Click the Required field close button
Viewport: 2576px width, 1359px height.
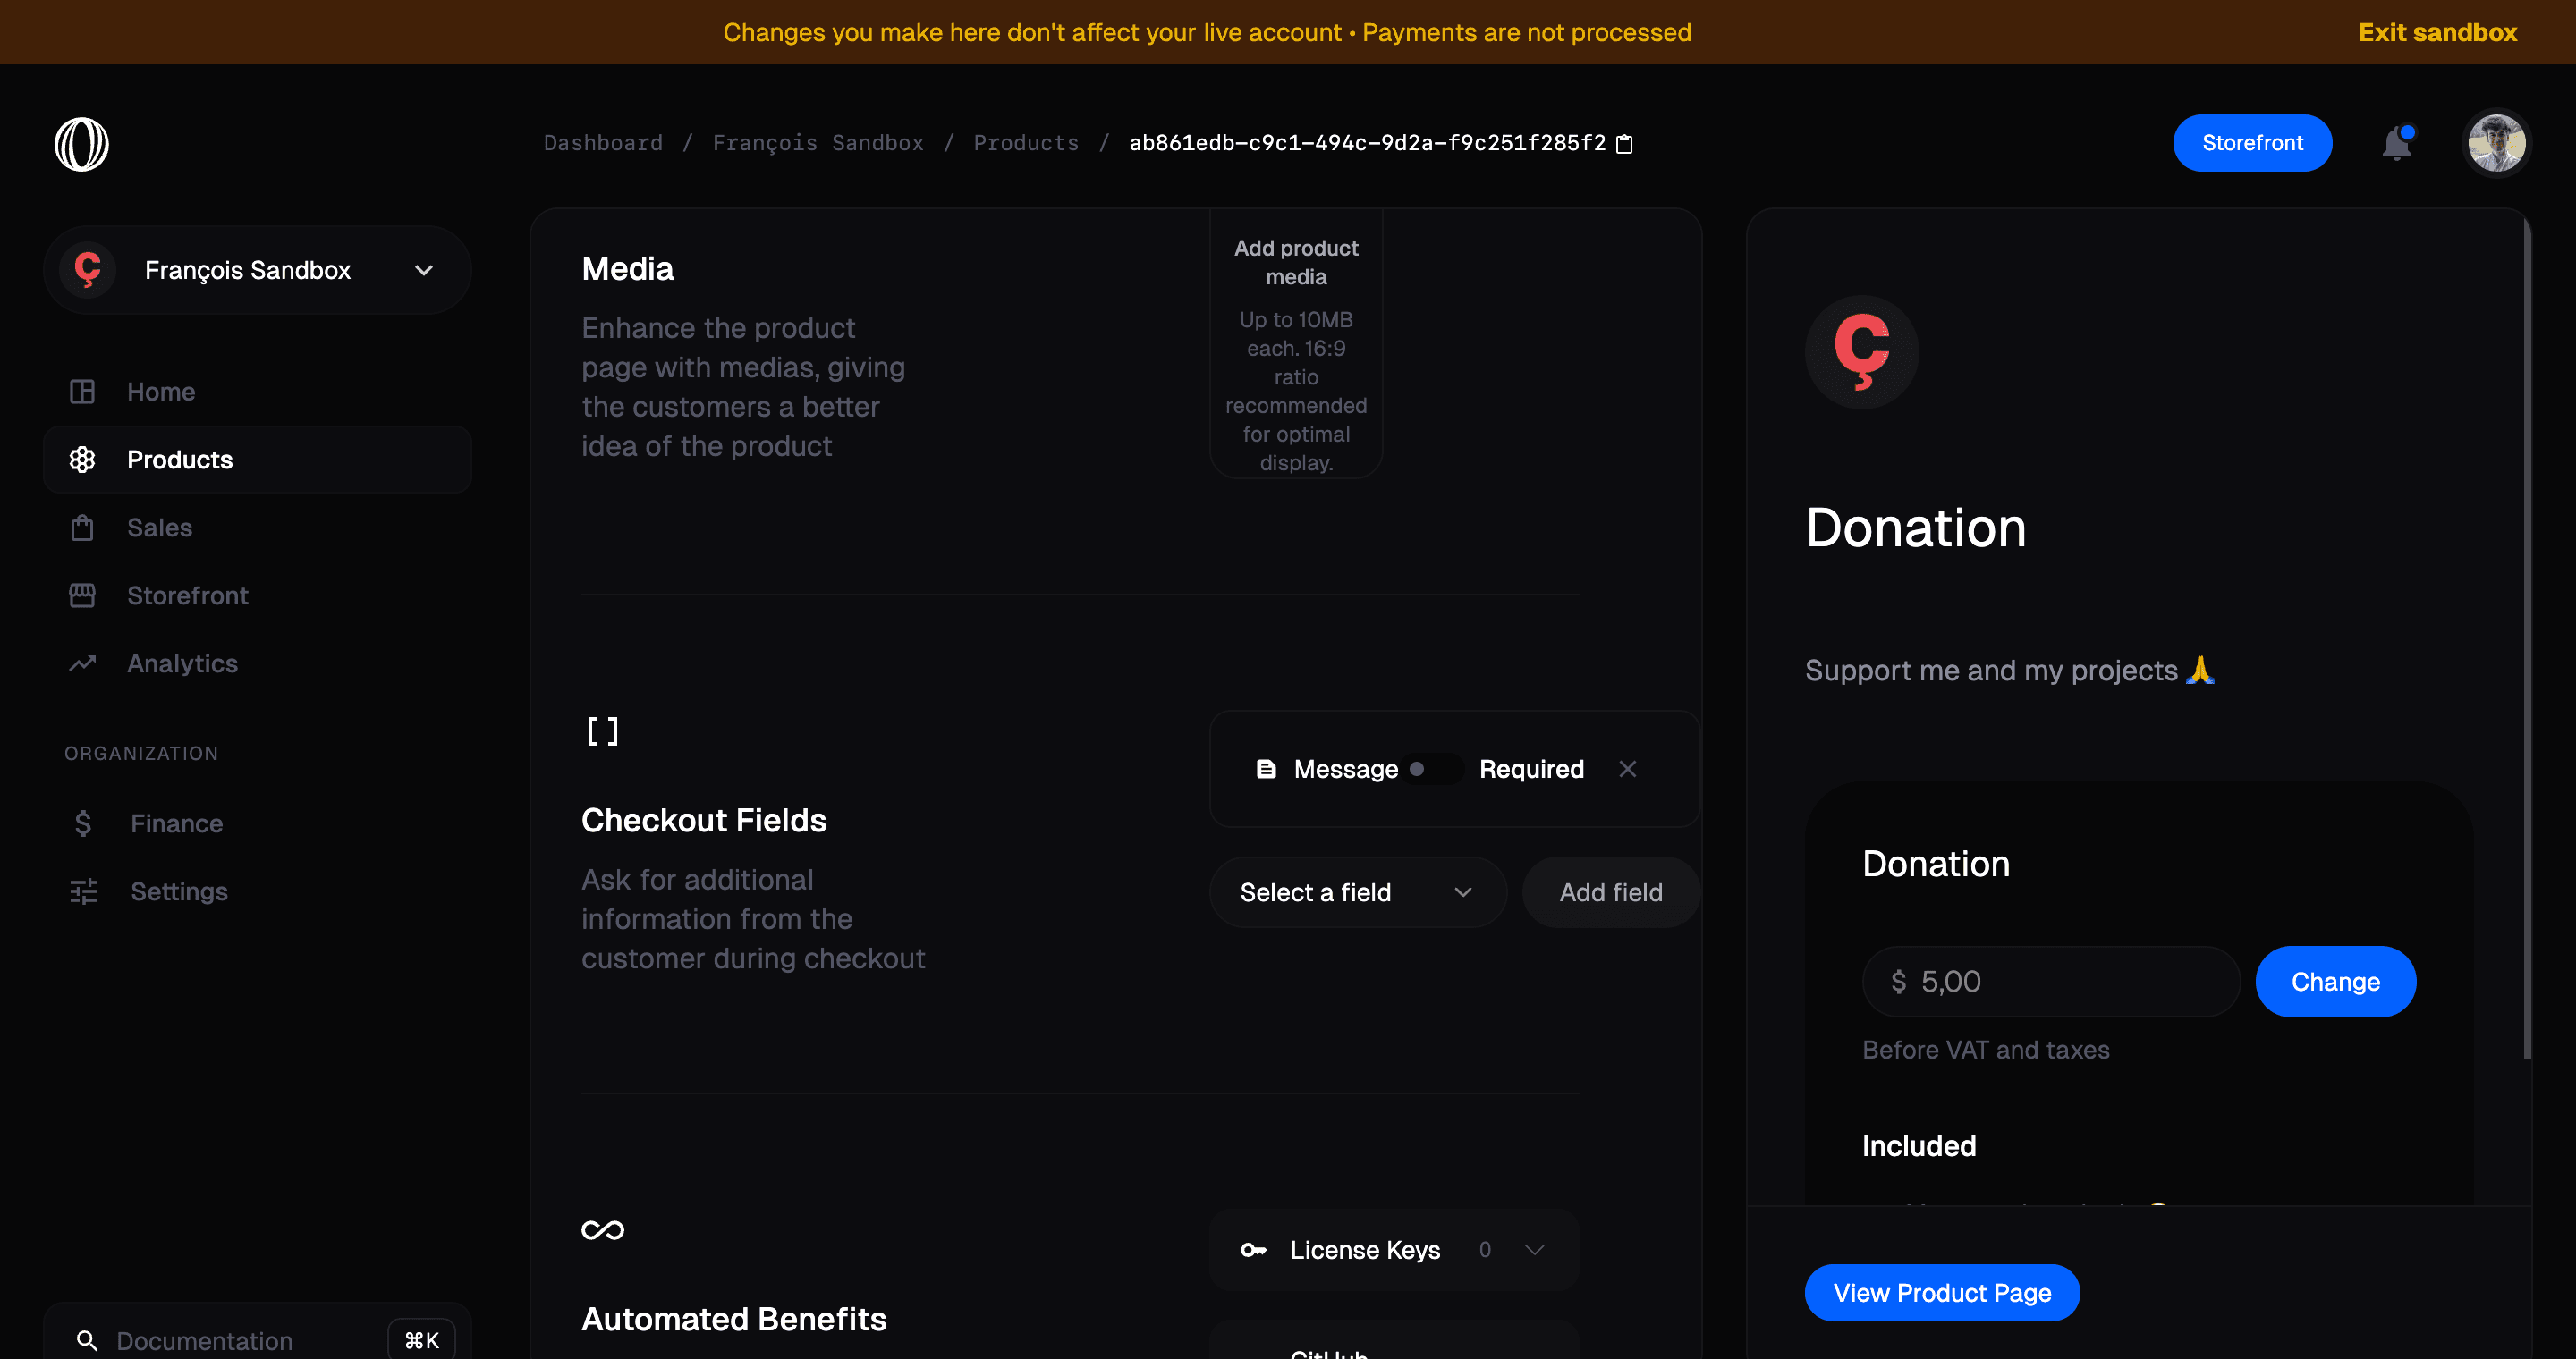1627,768
